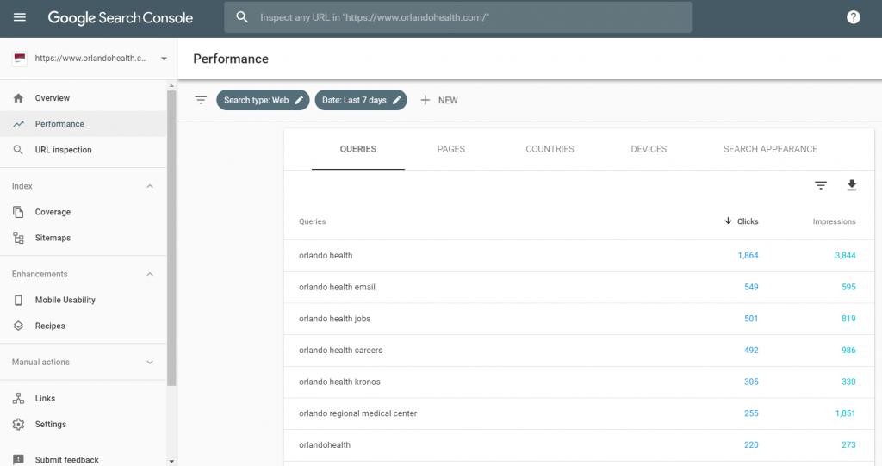Screen dimensions: 882x466
Task: Click the Settings gear icon
Action: coord(19,424)
